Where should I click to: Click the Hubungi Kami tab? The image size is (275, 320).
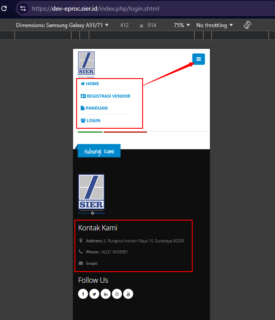tap(99, 151)
